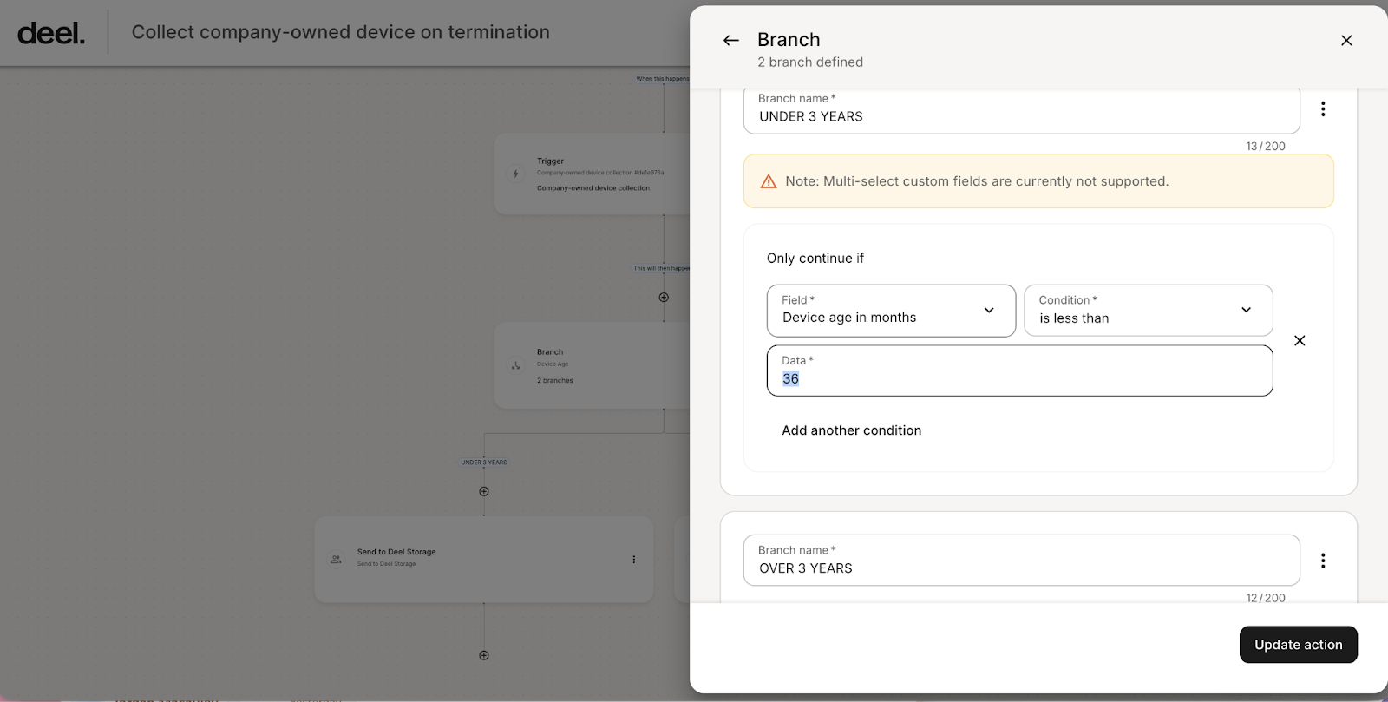
Task: Add a step above the Branch node
Action: point(664,298)
